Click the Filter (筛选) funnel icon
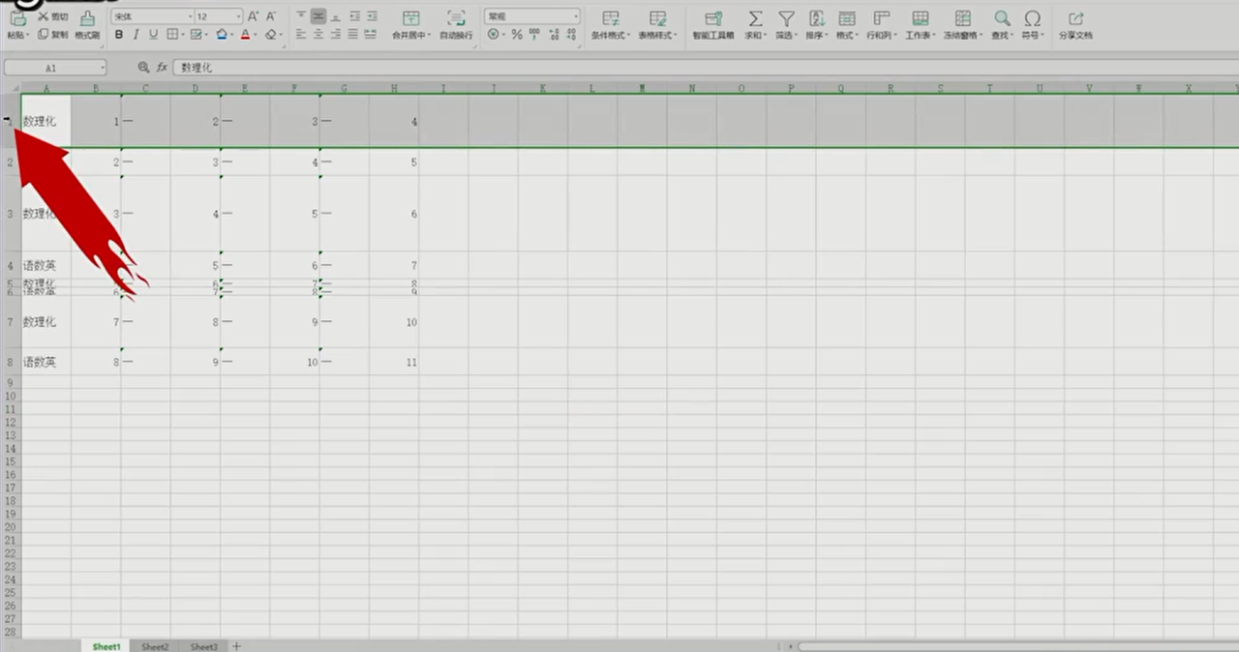This screenshot has height=652, width=1239. [x=786, y=18]
